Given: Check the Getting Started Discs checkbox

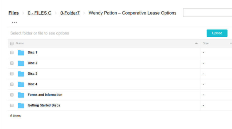Looking at the screenshot, I should (x=12, y=106).
